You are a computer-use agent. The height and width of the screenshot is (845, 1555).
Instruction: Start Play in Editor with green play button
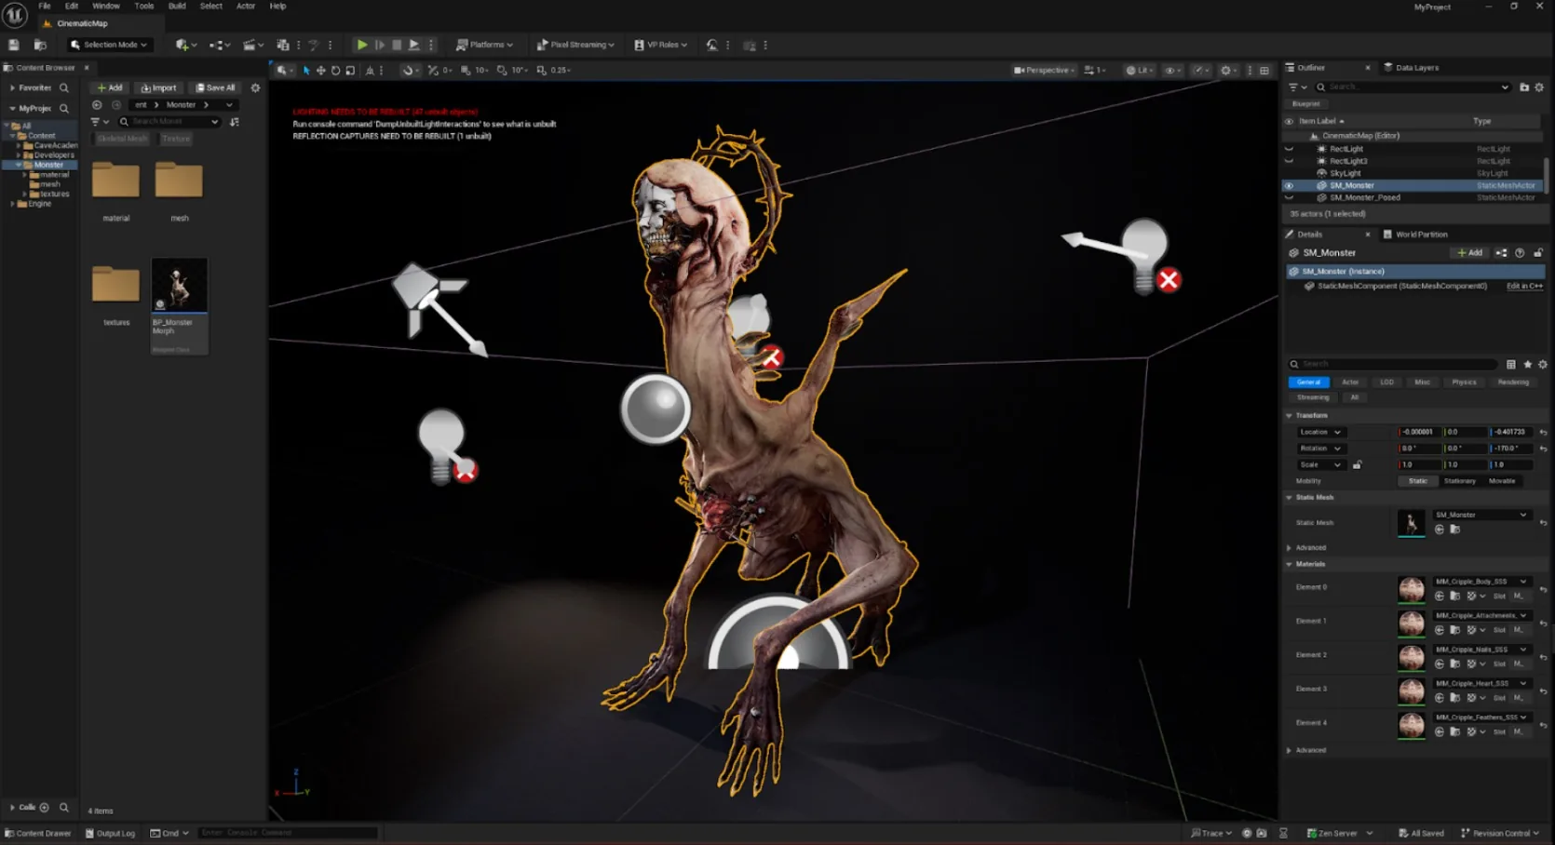tap(361, 45)
